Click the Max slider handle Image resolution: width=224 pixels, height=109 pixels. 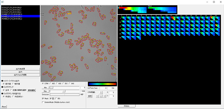pyautogui.click(x=64, y=91)
